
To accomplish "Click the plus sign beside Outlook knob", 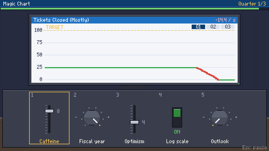I will 236,117.
